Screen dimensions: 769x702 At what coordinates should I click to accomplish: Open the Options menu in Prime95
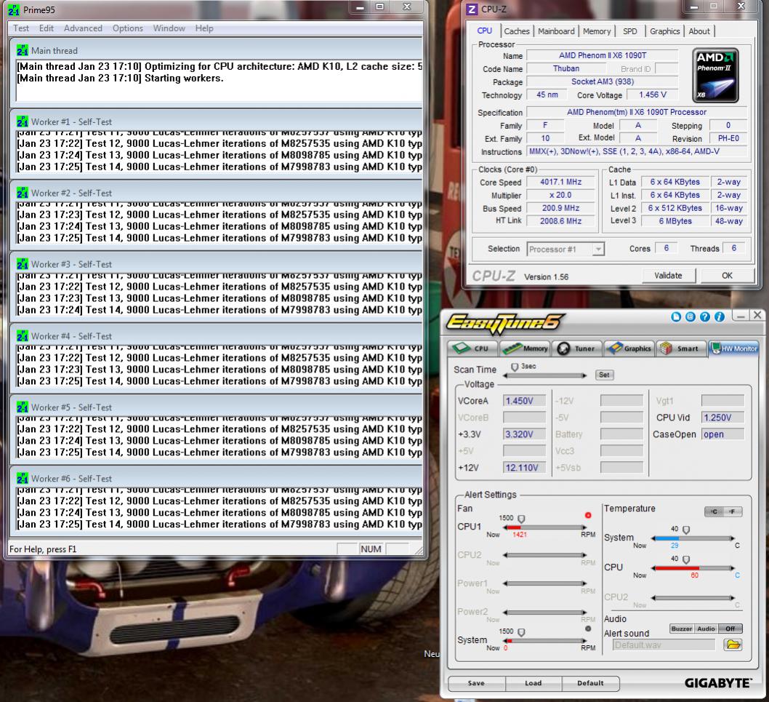click(127, 28)
